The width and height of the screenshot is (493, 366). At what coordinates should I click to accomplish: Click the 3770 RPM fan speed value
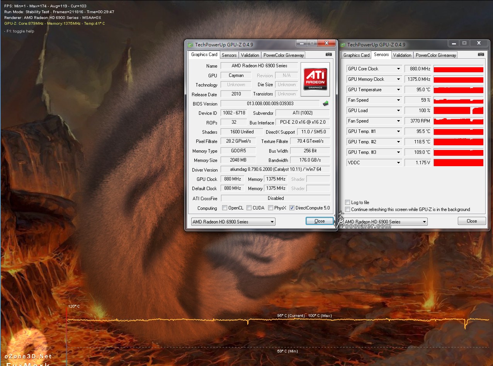418,121
